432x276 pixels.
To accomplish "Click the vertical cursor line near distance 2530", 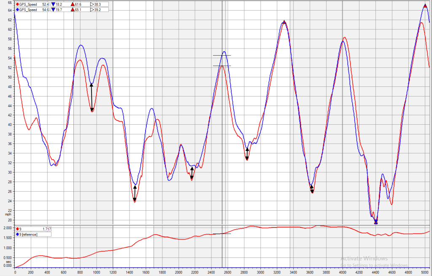I will tap(222, 126).
